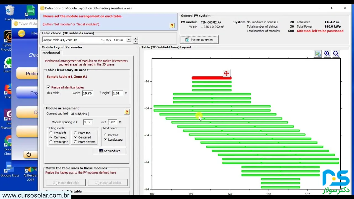Click the move handle on red table

[x=226, y=73]
